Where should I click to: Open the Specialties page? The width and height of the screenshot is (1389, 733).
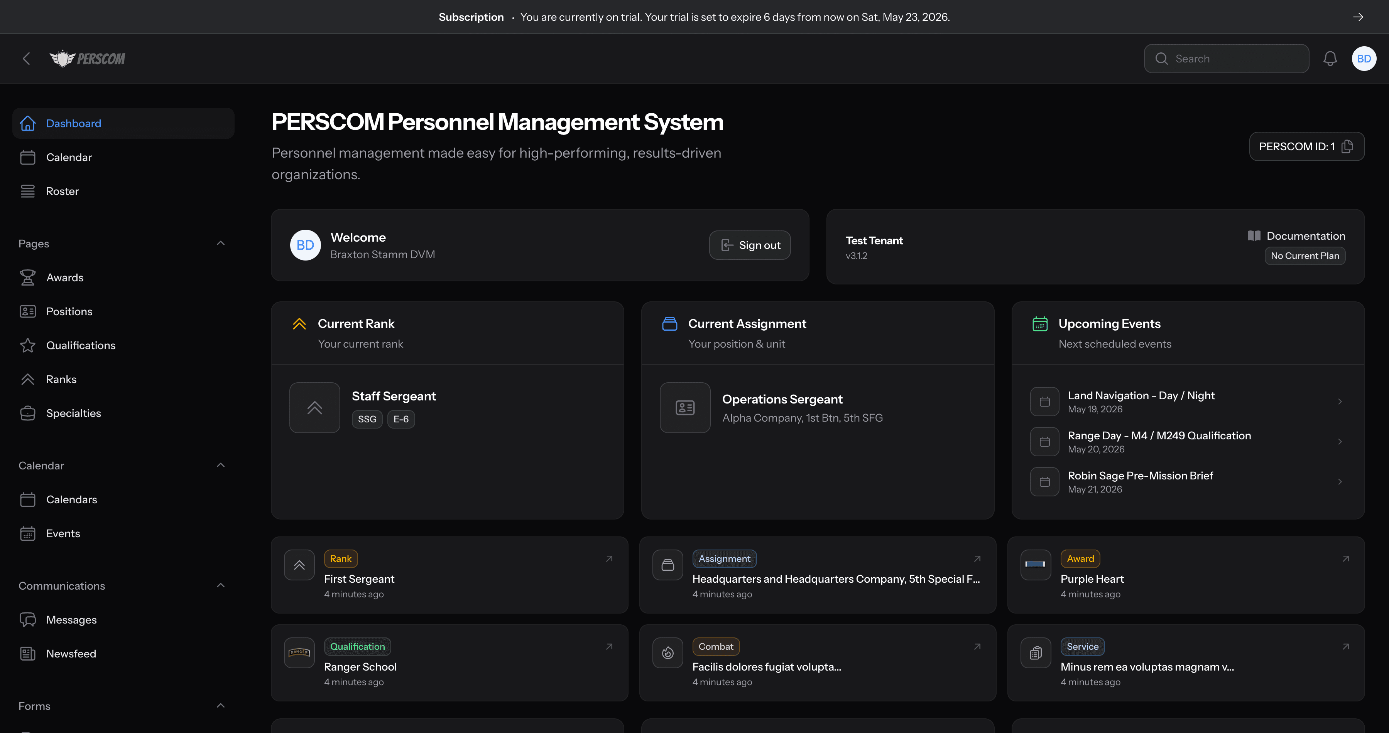click(123, 413)
